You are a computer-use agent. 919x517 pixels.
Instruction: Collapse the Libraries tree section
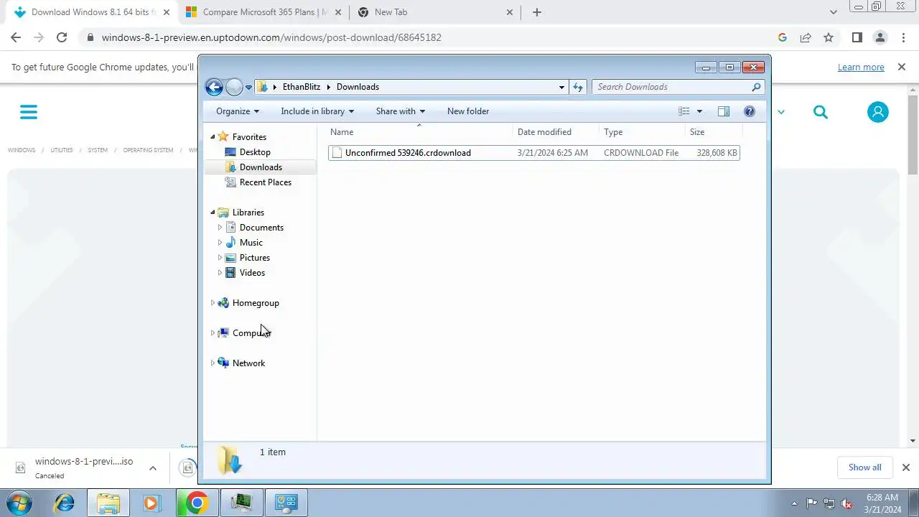[x=213, y=213]
